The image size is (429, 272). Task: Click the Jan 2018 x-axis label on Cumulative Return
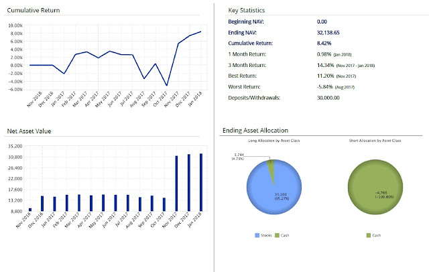(195, 99)
